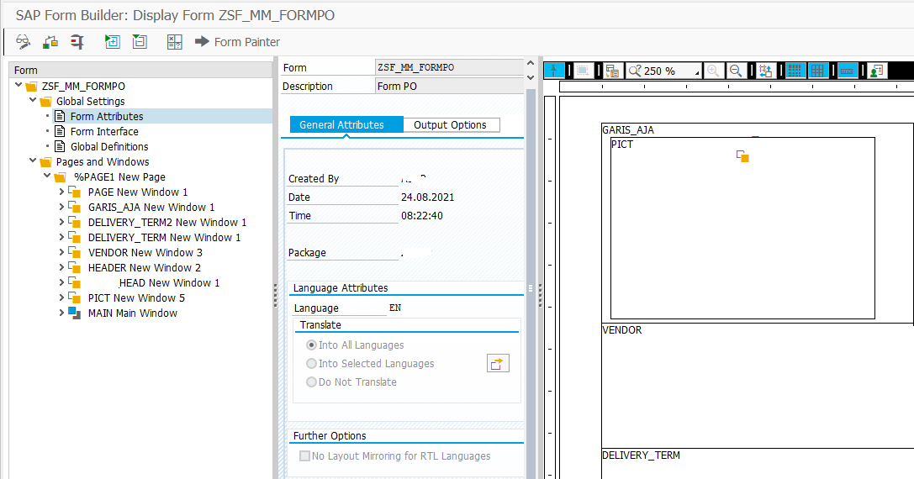The image size is (914, 479).
Task: Select Form Attributes in the tree
Action: (x=107, y=117)
